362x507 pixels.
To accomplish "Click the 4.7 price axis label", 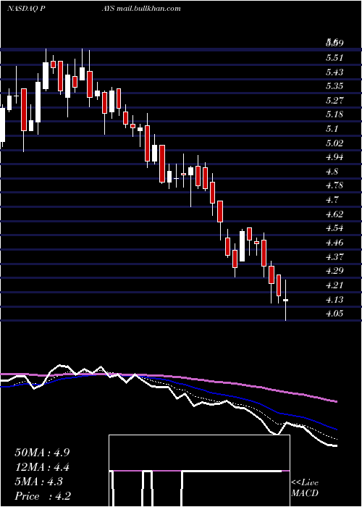I will click(332, 200).
